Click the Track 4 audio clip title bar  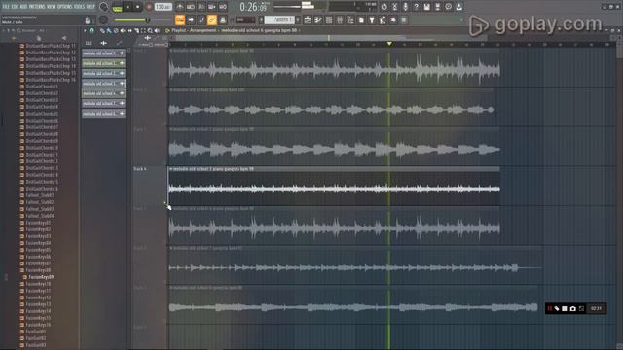(334, 169)
